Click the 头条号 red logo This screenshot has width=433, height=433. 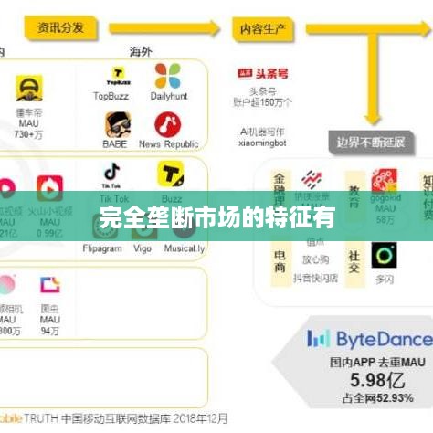tap(262, 73)
